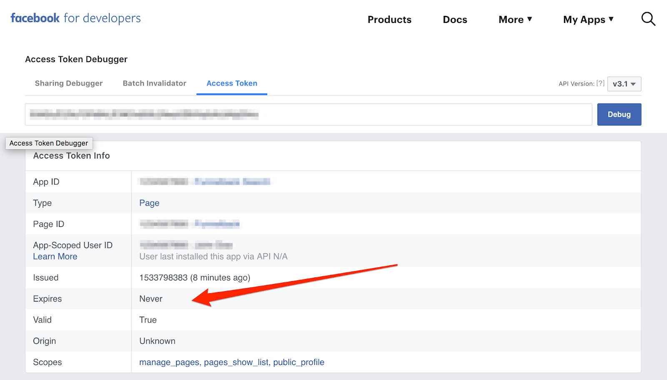Screen dimensions: 667x380
Task: Focus the access token input field
Action: point(308,114)
